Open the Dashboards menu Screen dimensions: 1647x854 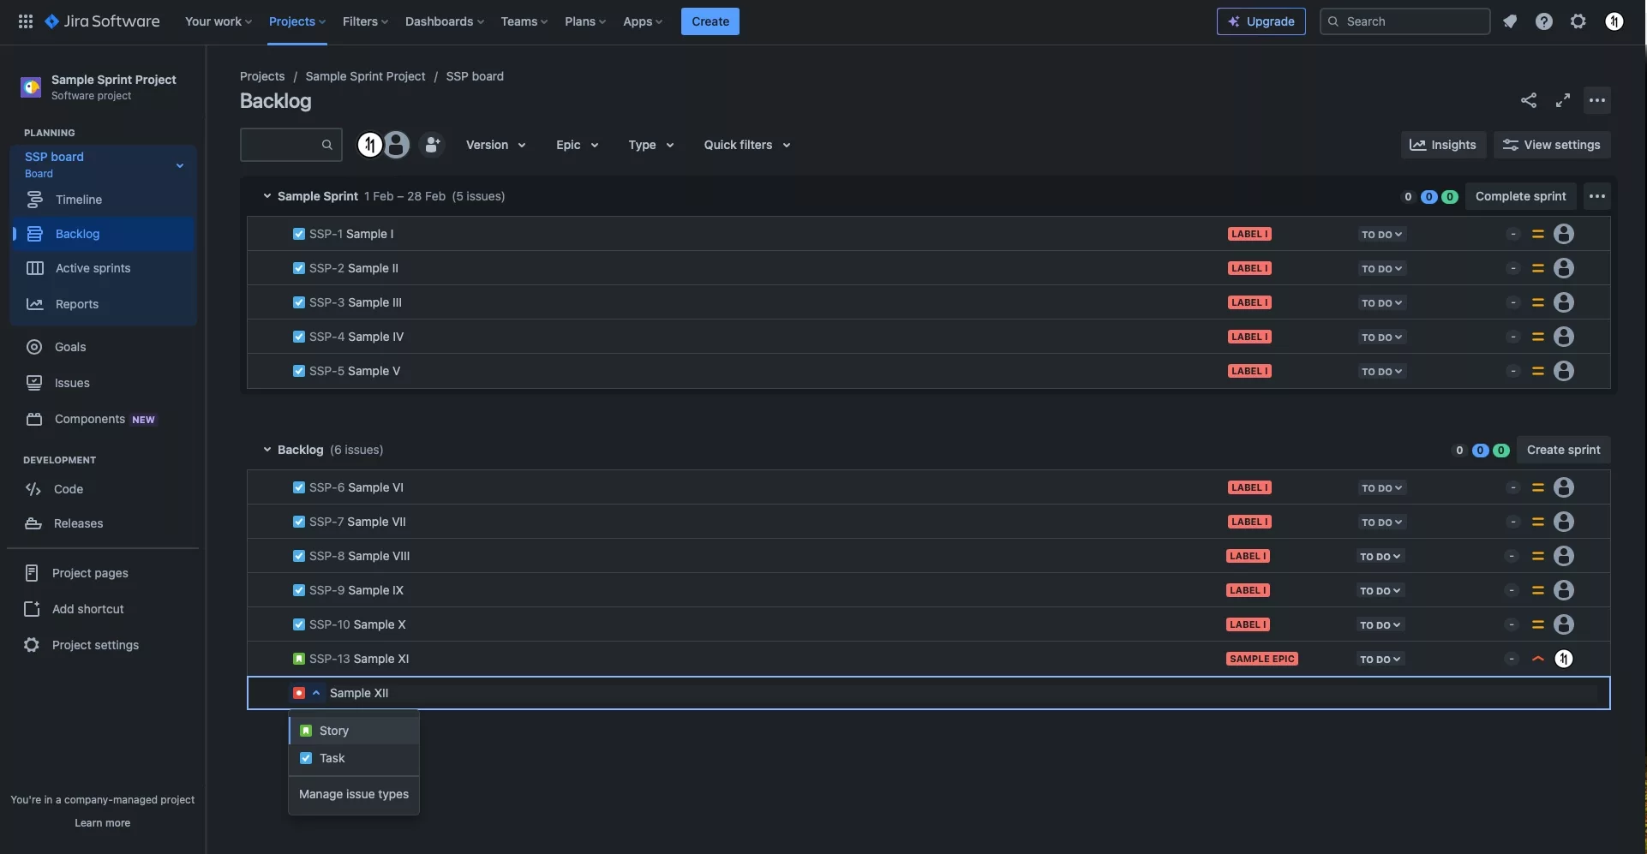445,21
